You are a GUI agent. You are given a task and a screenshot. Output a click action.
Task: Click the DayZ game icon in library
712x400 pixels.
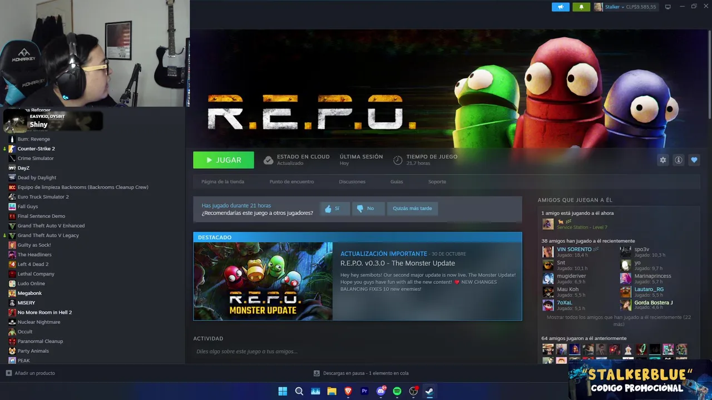tap(12, 168)
